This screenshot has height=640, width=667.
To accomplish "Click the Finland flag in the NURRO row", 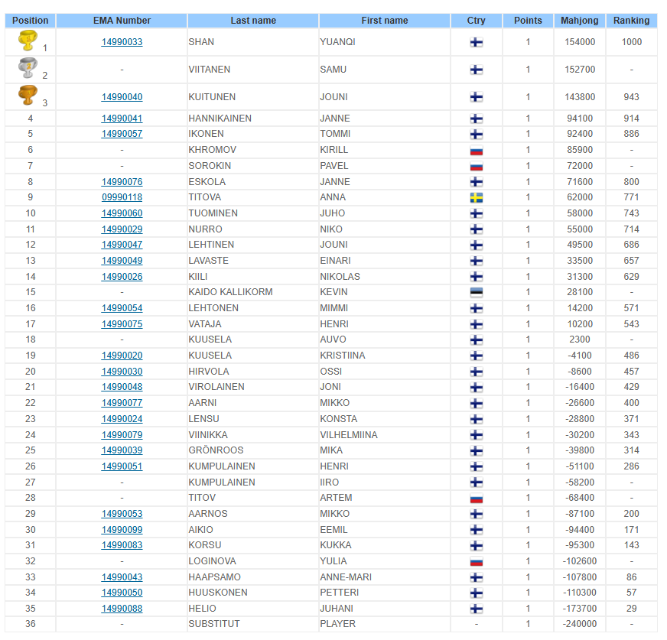I will pos(476,229).
